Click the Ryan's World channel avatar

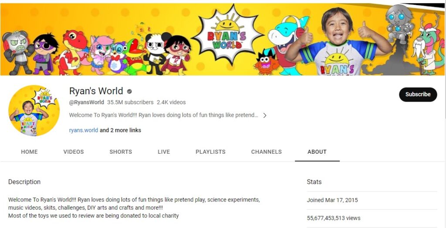[x=34, y=111]
